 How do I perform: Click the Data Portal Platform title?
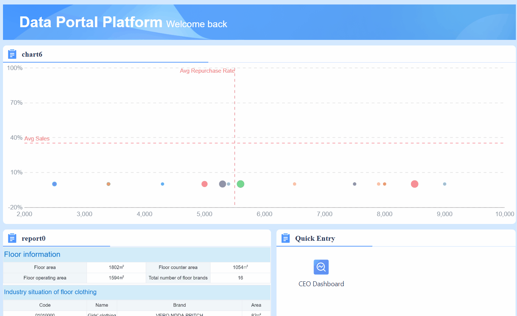tap(90, 22)
